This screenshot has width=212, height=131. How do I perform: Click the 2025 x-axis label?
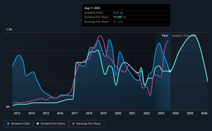click(x=190, y=113)
